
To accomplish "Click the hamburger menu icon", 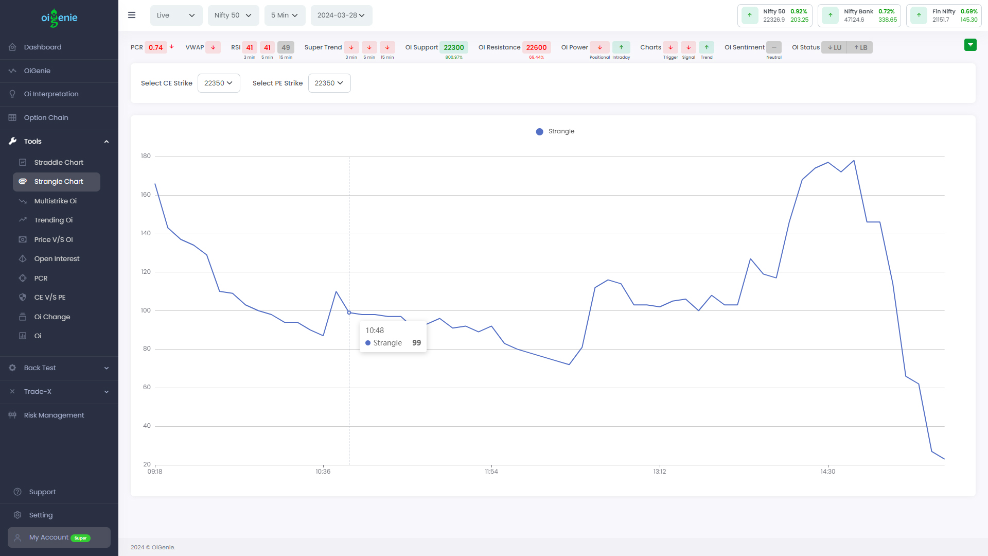I will (132, 15).
